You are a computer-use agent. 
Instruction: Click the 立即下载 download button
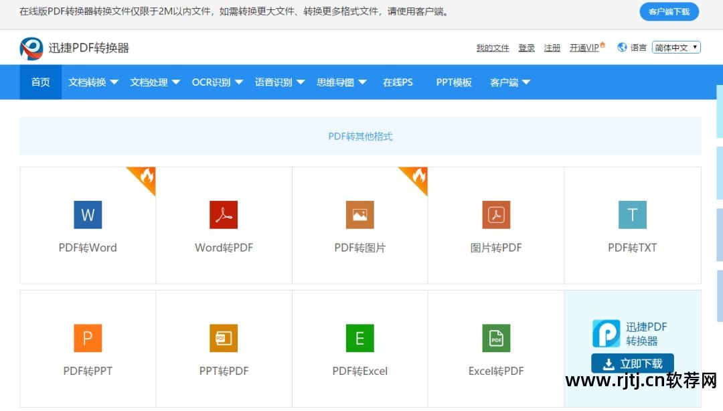pyautogui.click(x=632, y=363)
